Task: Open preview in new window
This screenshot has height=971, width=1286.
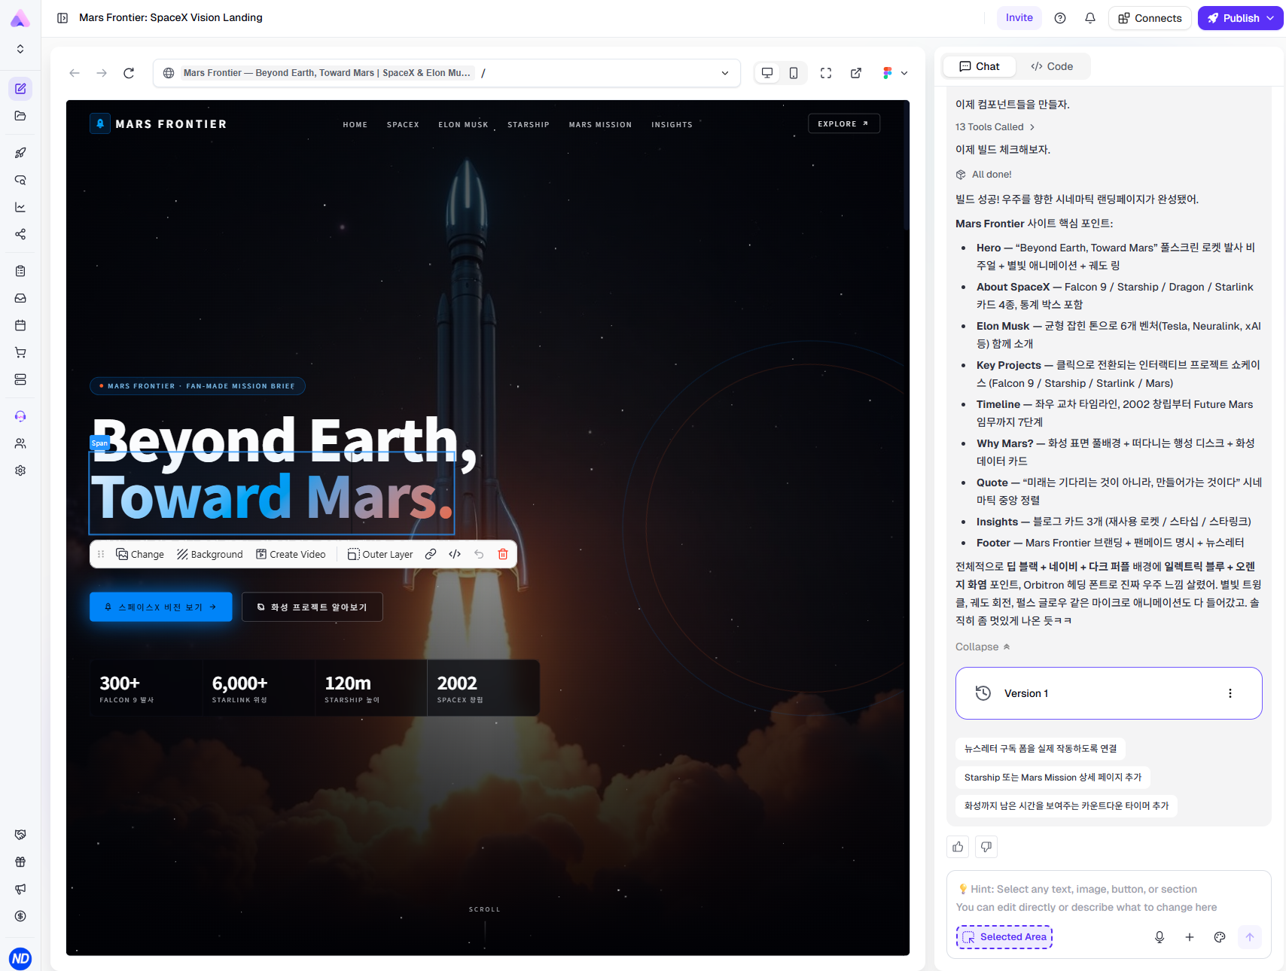Action: point(856,73)
